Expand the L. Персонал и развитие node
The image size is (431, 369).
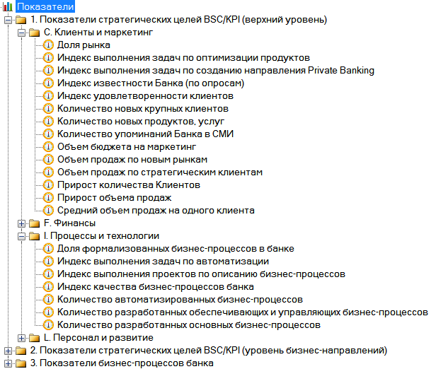click(21, 338)
